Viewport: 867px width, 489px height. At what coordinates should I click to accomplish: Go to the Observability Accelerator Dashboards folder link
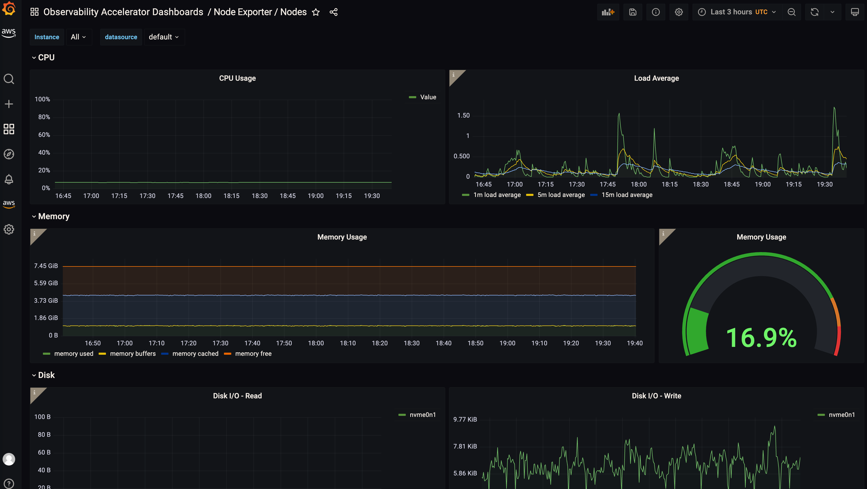tap(123, 12)
